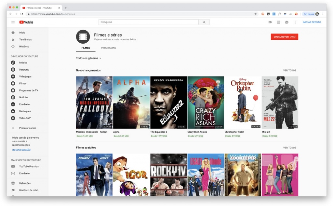
Task: Switch to the PROGRAMAS tab
Action: [x=108, y=48]
